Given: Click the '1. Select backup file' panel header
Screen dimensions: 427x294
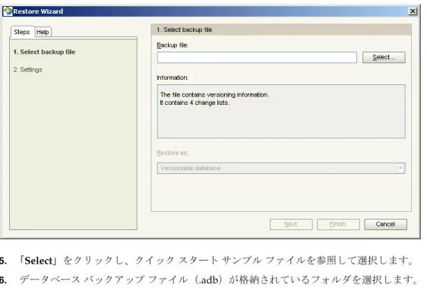Looking at the screenshot, I should pyautogui.click(x=281, y=30).
